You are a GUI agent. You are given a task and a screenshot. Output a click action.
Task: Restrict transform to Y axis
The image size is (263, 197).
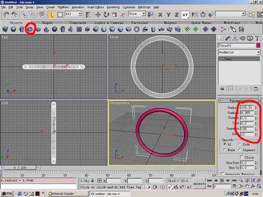tap(168, 15)
